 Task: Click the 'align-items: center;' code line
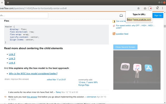pyautogui.click(x=22, y=40)
